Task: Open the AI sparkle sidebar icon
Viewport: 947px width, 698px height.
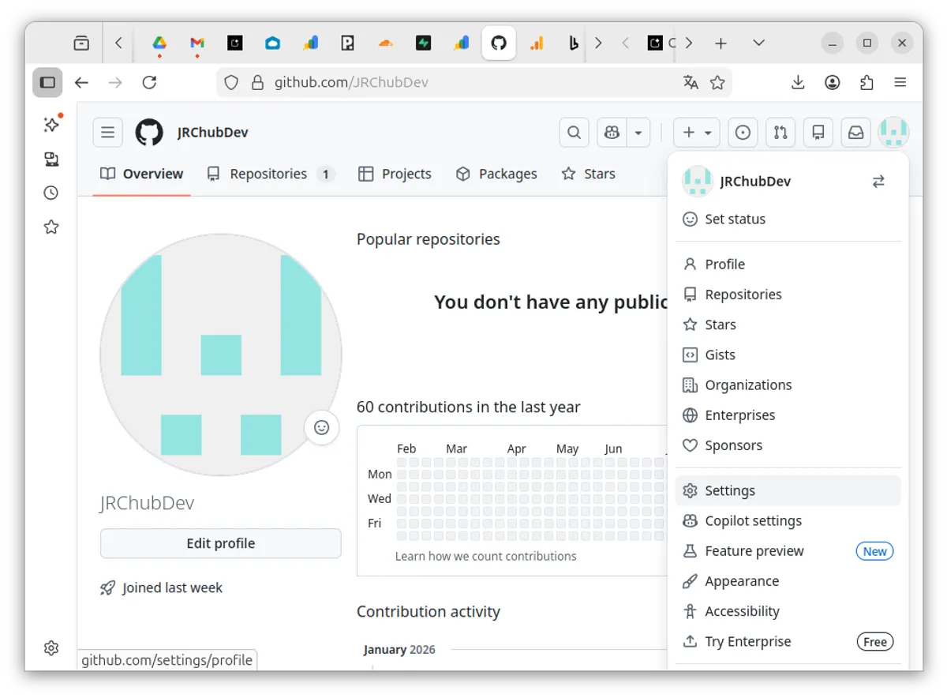Action: click(x=51, y=124)
